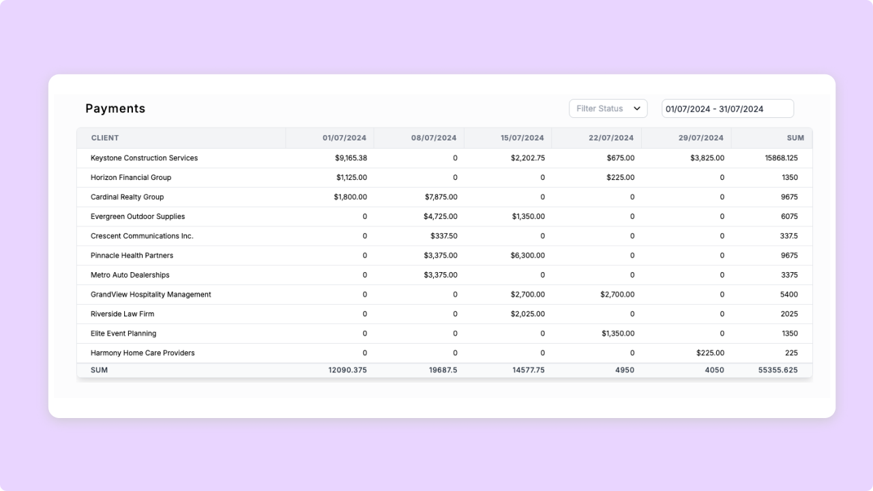Click the 22/07/2024 column header

(610, 138)
